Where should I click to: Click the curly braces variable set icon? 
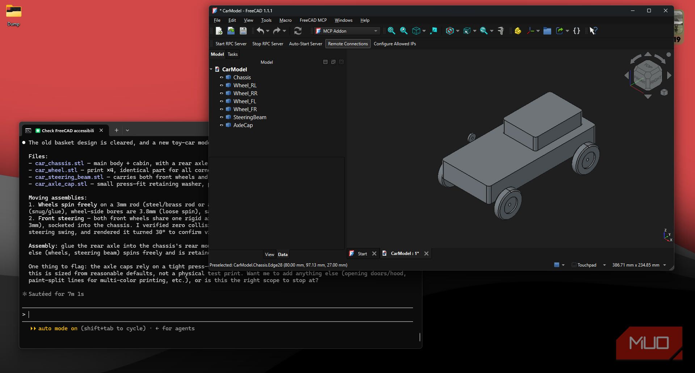577,31
